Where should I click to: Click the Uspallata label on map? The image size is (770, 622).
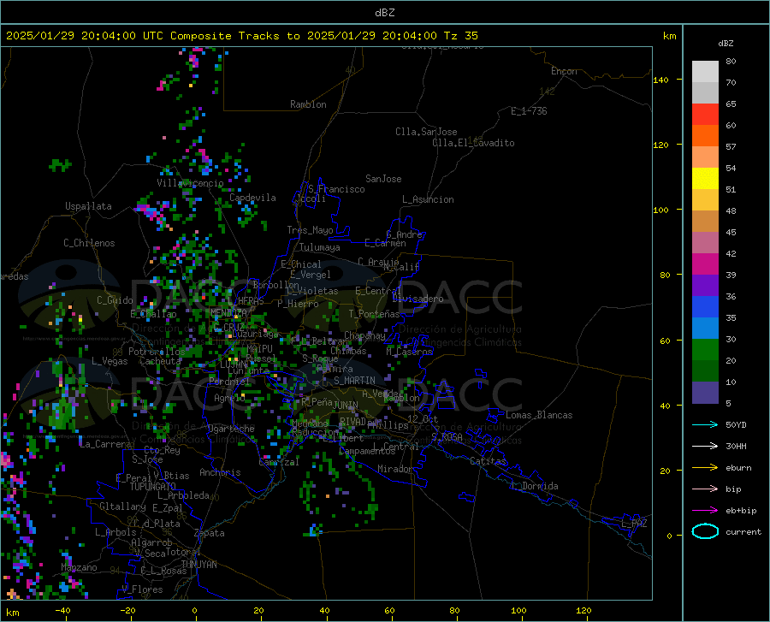click(x=88, y=206)
